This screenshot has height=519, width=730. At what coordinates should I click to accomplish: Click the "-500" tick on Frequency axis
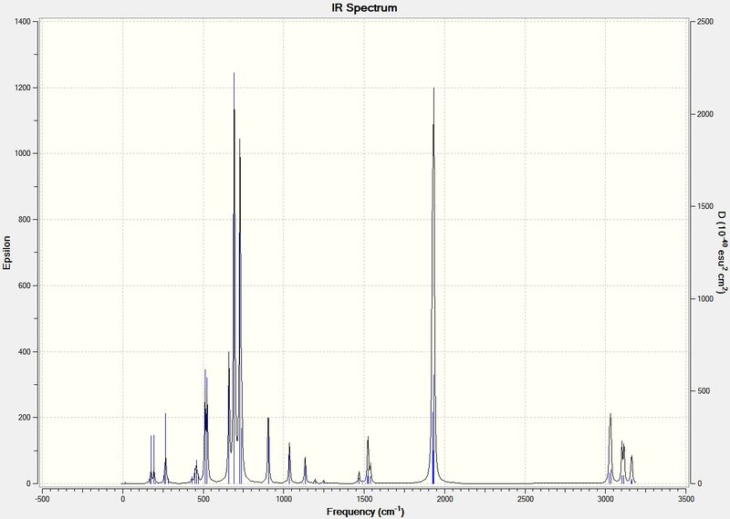[42, 499]
